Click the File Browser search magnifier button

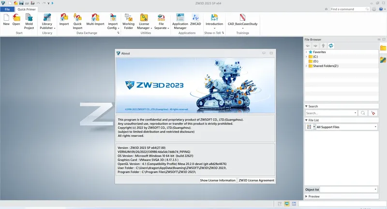pyautogui.click(x=363, y=113)
